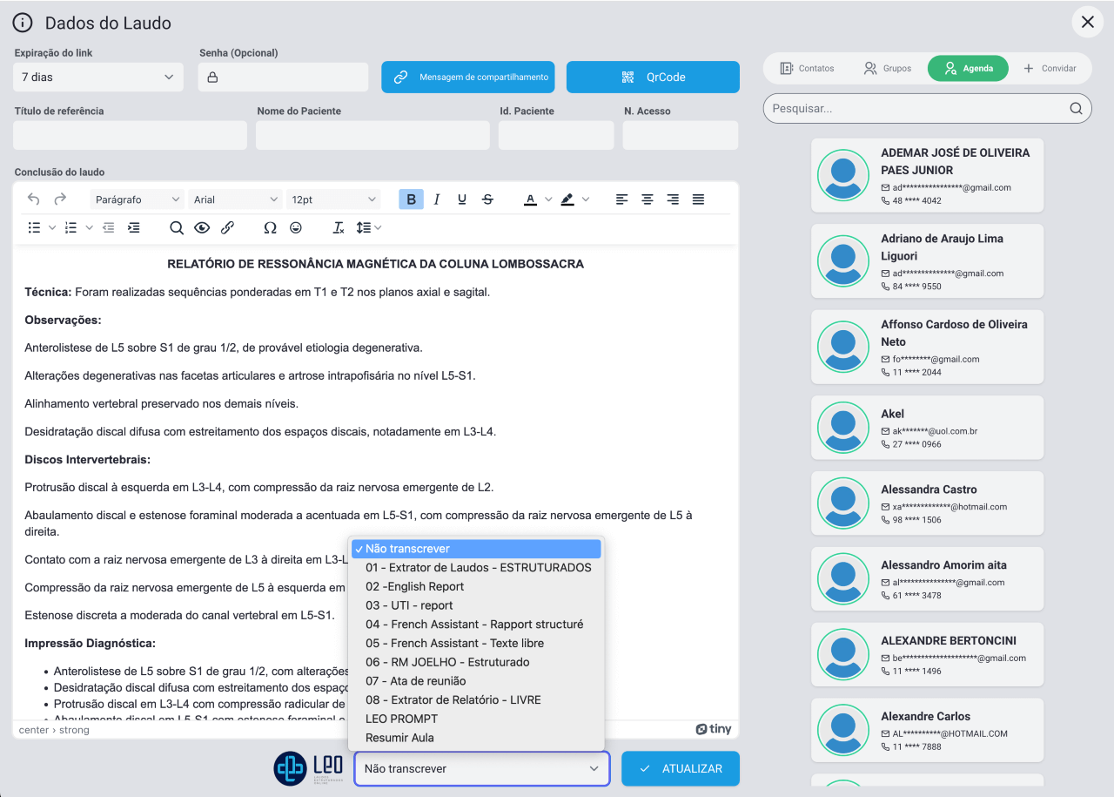The width and height of the screenshot is (1114, 797).
Task: Open the special character (omega) picker
Action: click(270, 227)
